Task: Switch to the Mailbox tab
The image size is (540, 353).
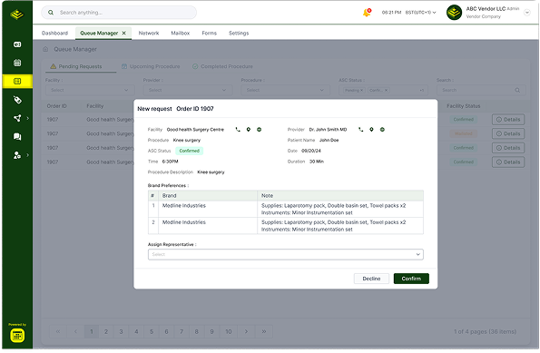Action: (x=181, y=33)
